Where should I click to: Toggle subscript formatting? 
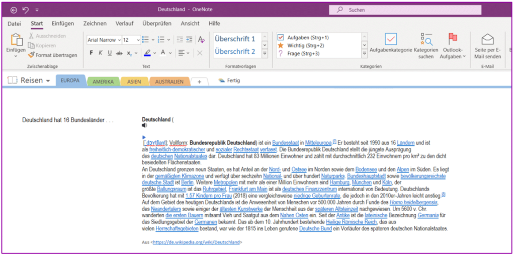pos(129,53)
